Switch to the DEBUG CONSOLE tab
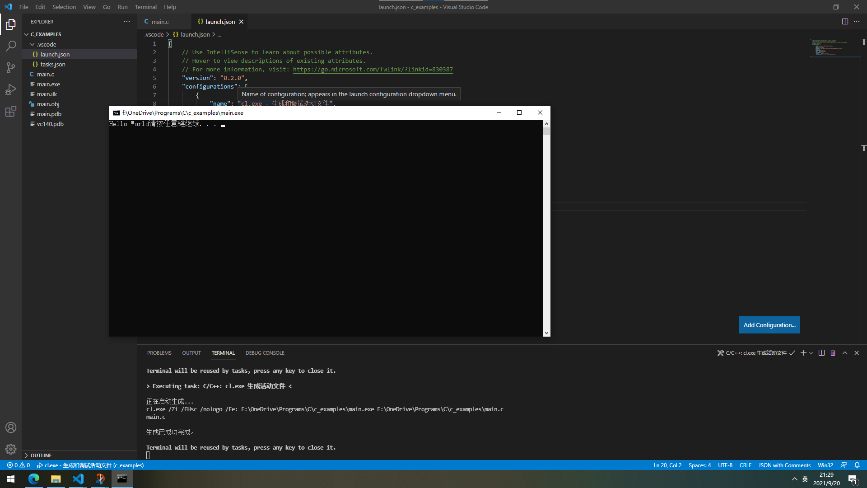 (265, 353)
